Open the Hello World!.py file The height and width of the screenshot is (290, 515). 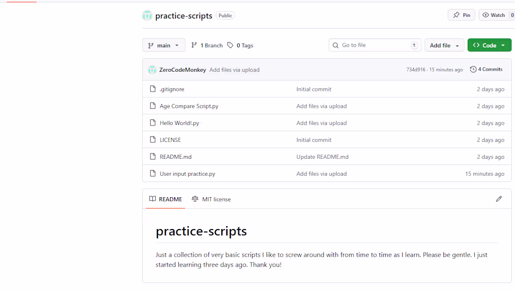(179, 123)
